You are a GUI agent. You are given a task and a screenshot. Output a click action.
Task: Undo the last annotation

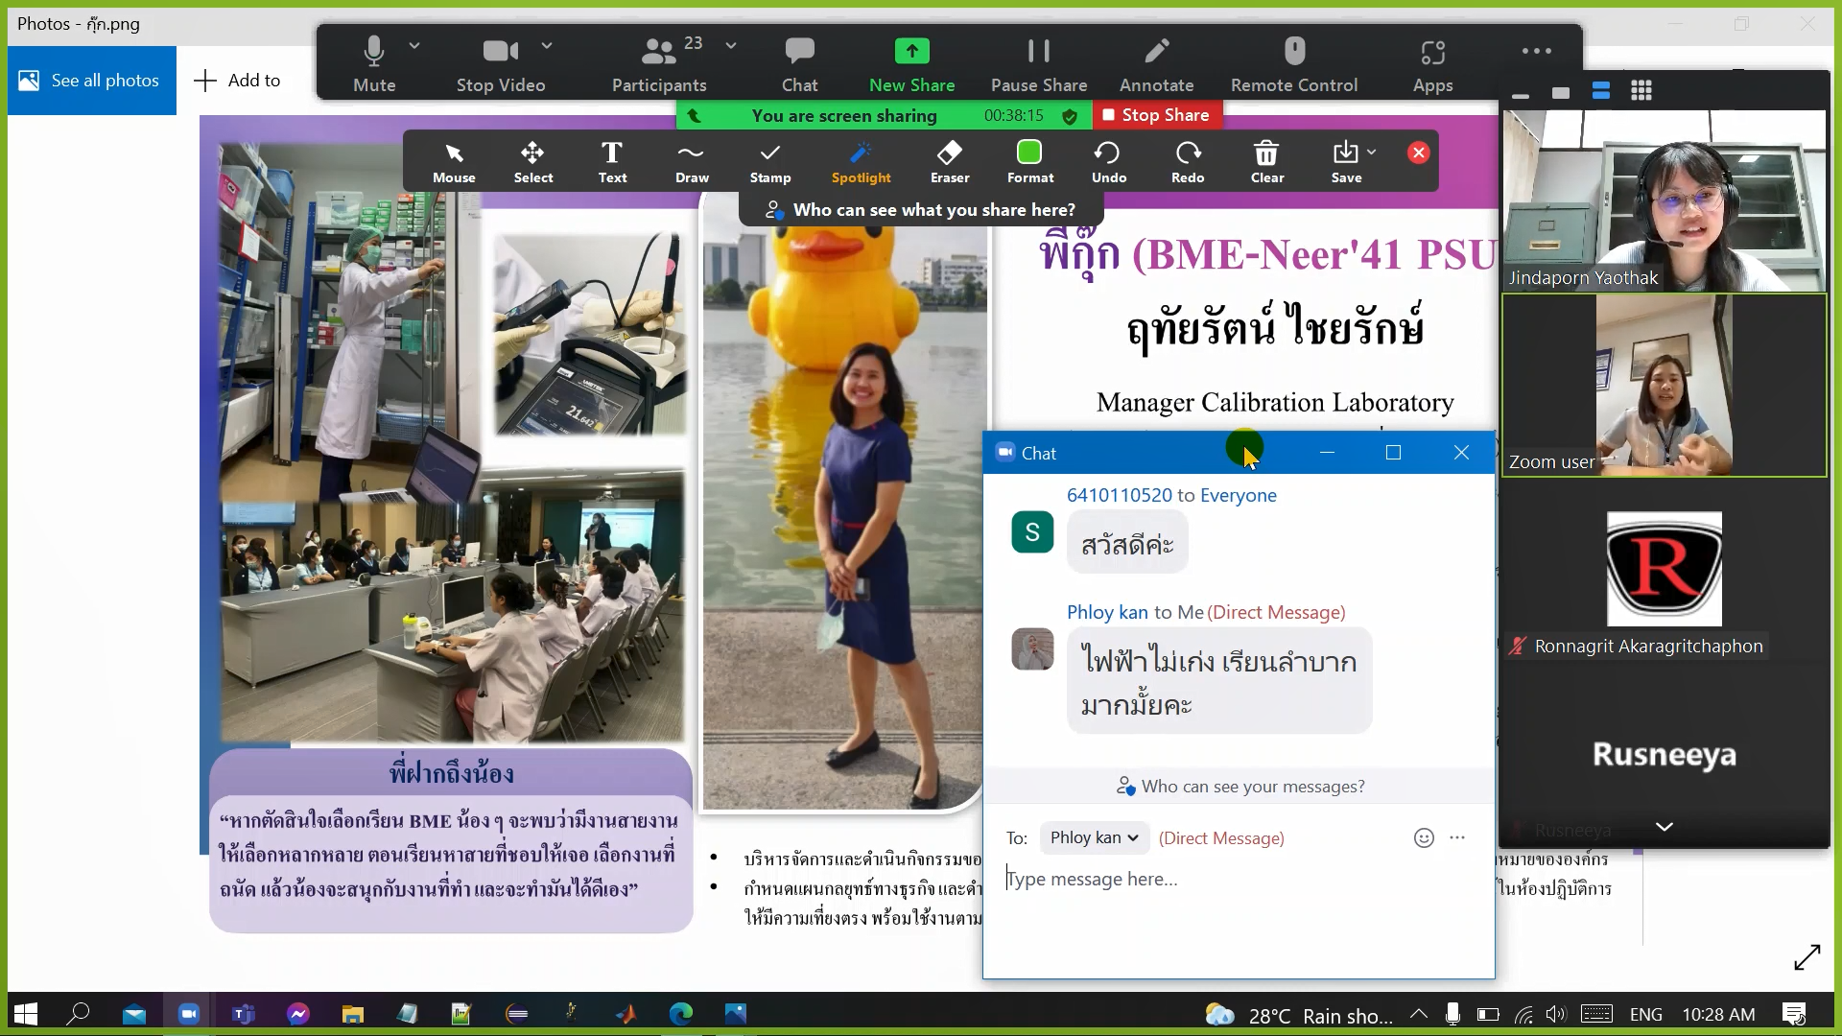[1108, 161]
